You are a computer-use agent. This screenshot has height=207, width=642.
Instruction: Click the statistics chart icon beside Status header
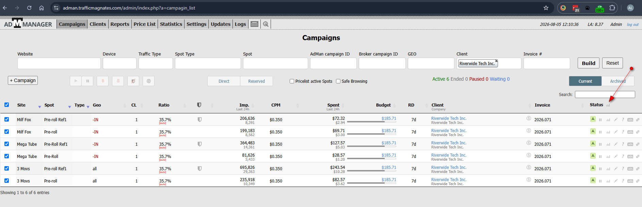point(608,105)
